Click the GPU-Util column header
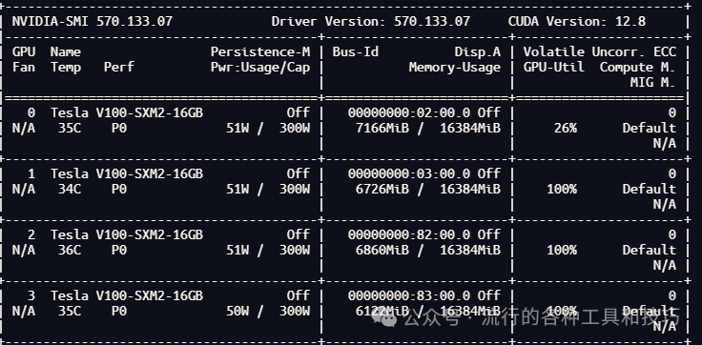Image resolution: width=702 pixels, height=345 pixels. [554, 67]
